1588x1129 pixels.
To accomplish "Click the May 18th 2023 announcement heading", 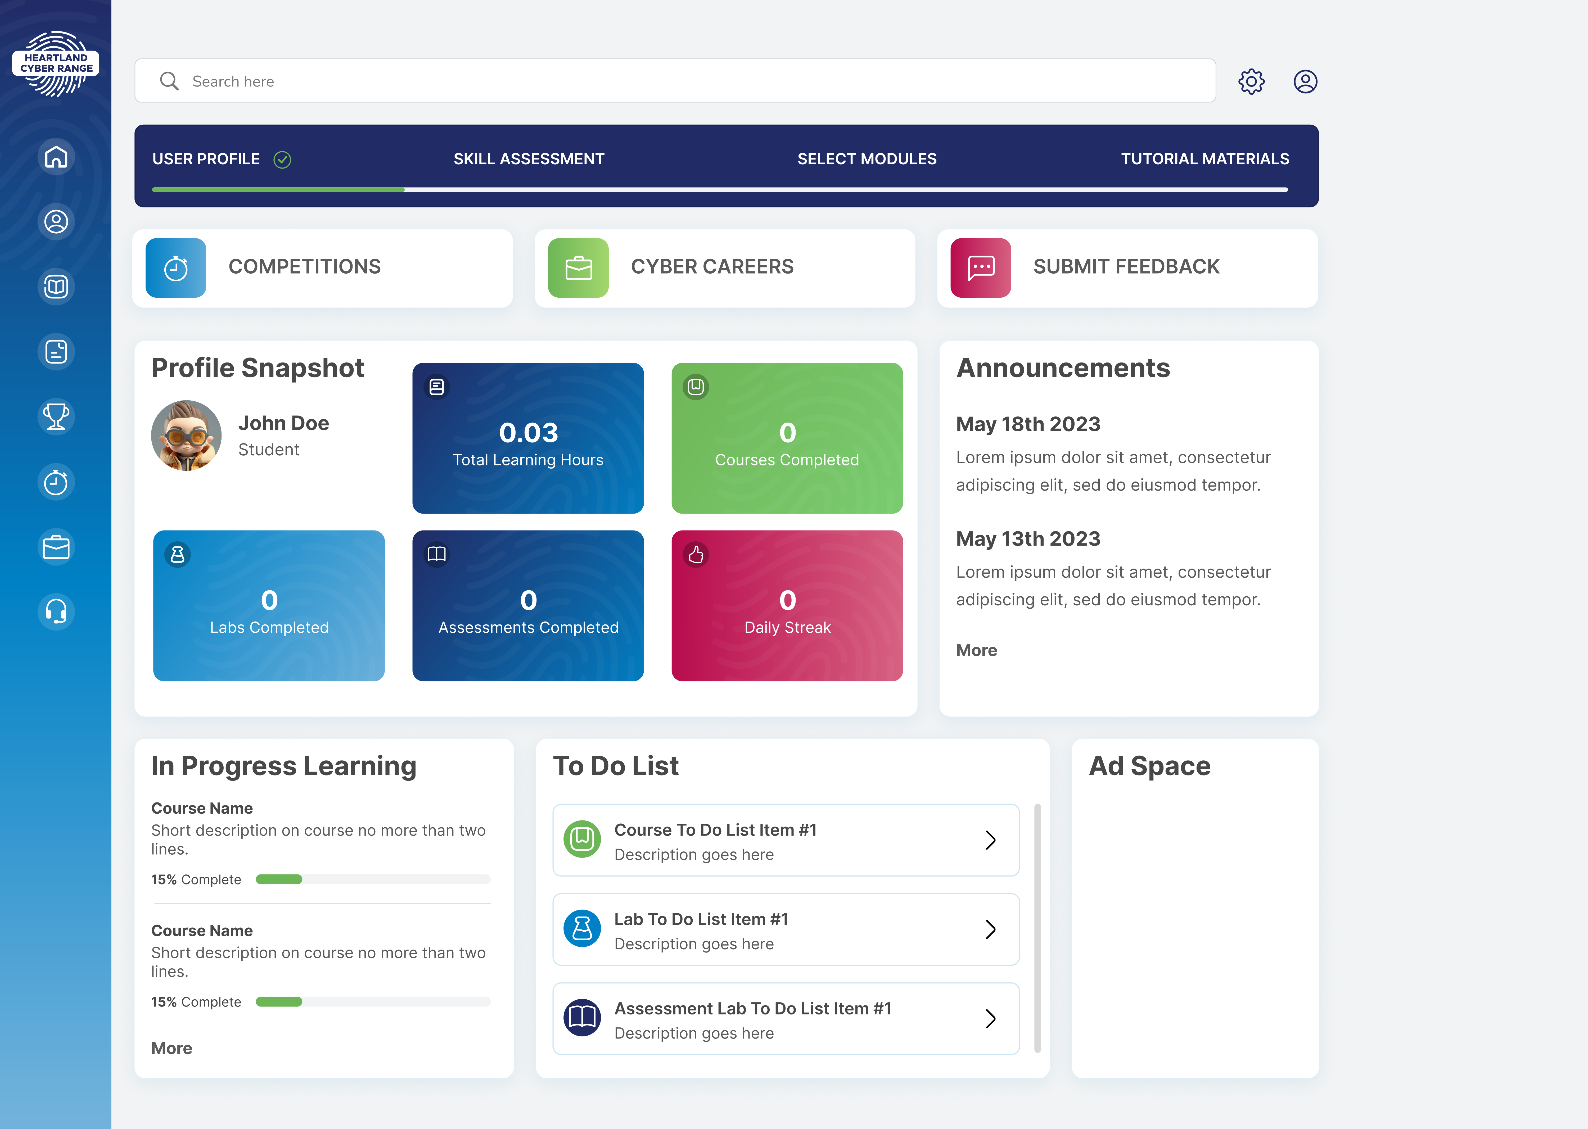I will pyautogui.click(x=1028, y=424).
